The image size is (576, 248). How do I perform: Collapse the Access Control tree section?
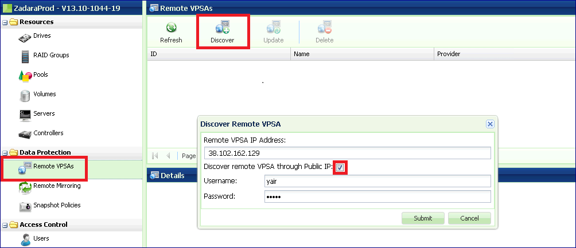pyautogui.click(x=5, y=225)
